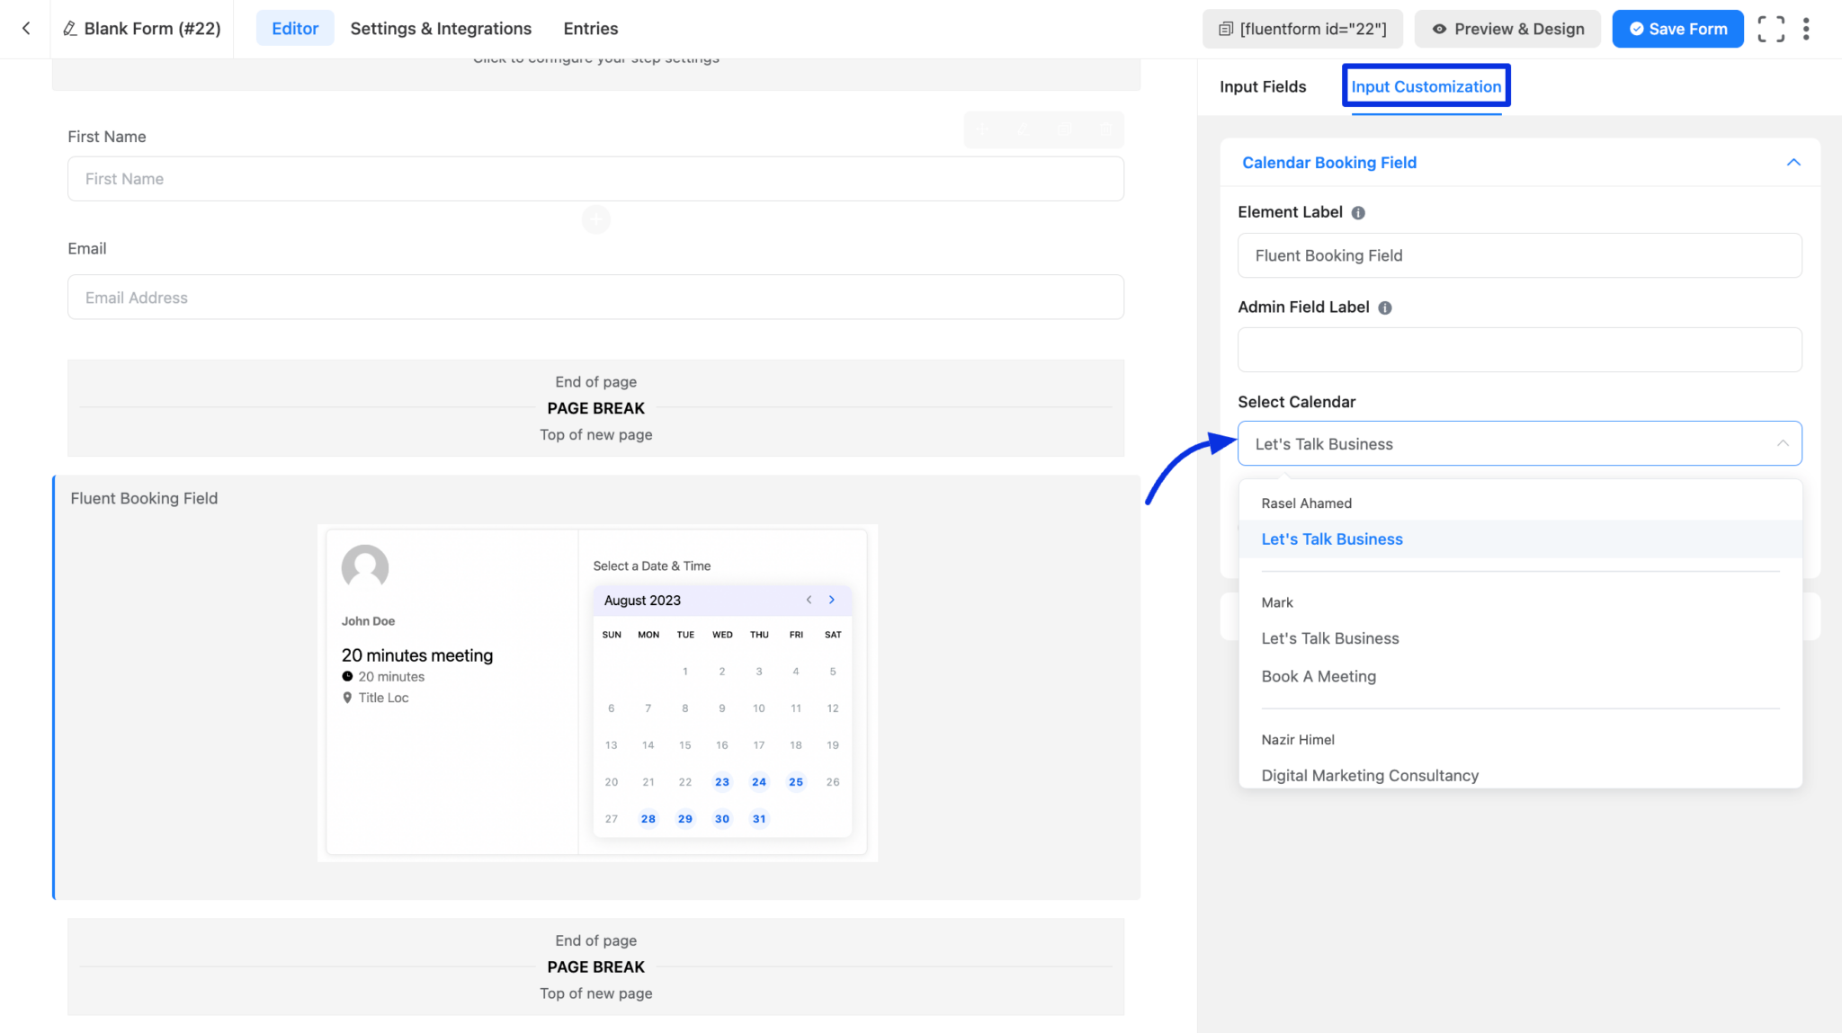Click the info icon beside Element Label
This screenshot has height=1033, width=1842.
point(1358,212)
